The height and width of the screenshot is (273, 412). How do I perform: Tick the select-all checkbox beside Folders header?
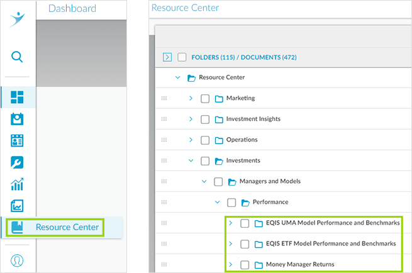(182, 57)
